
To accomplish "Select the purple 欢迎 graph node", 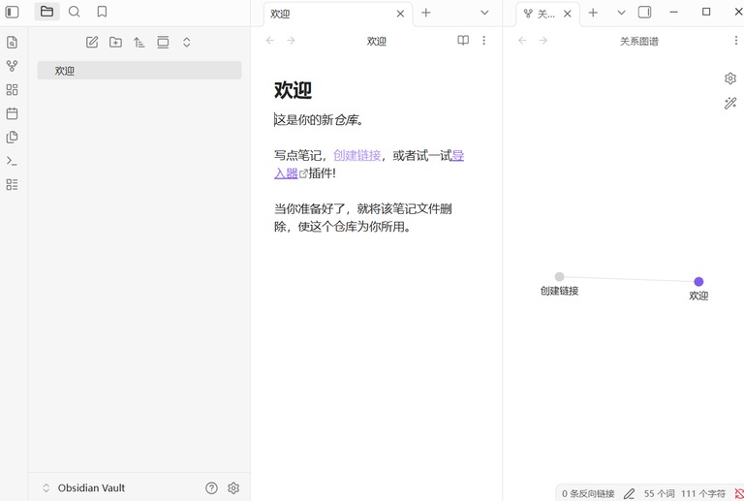I will pos(698,282).
